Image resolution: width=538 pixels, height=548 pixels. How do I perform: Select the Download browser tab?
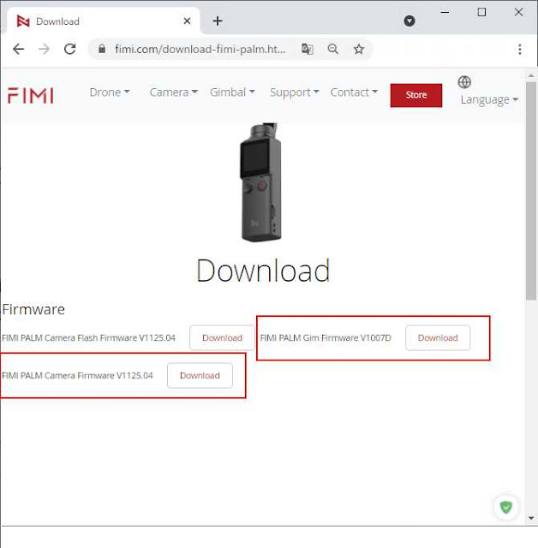[x=104, y=21]
